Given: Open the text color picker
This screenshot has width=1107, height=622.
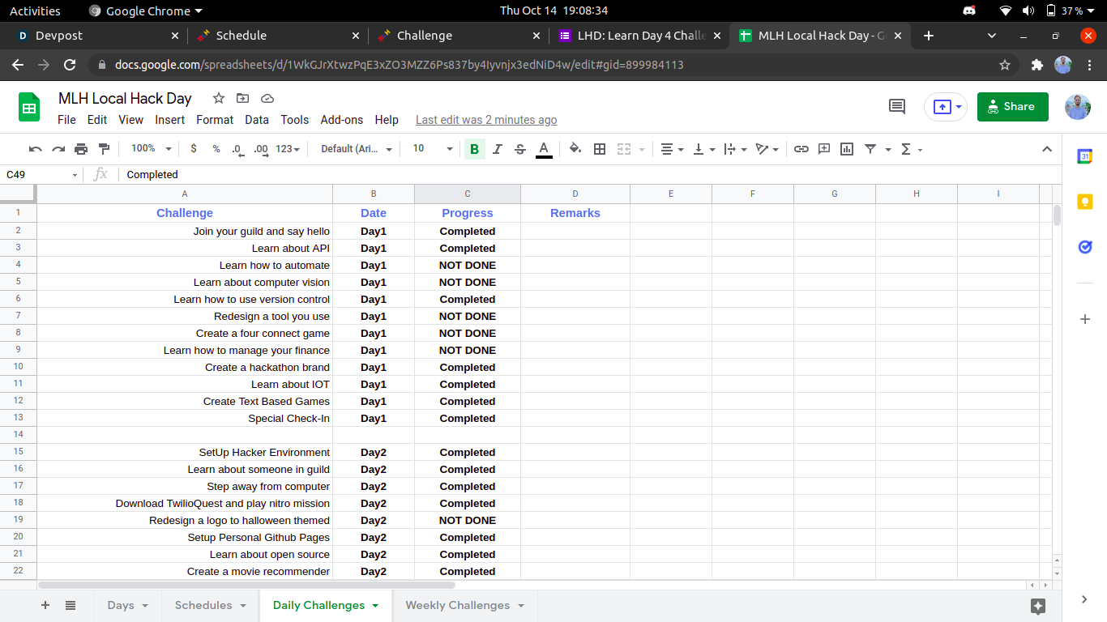Looking at the screenshot, I should (x=544, y=149).
